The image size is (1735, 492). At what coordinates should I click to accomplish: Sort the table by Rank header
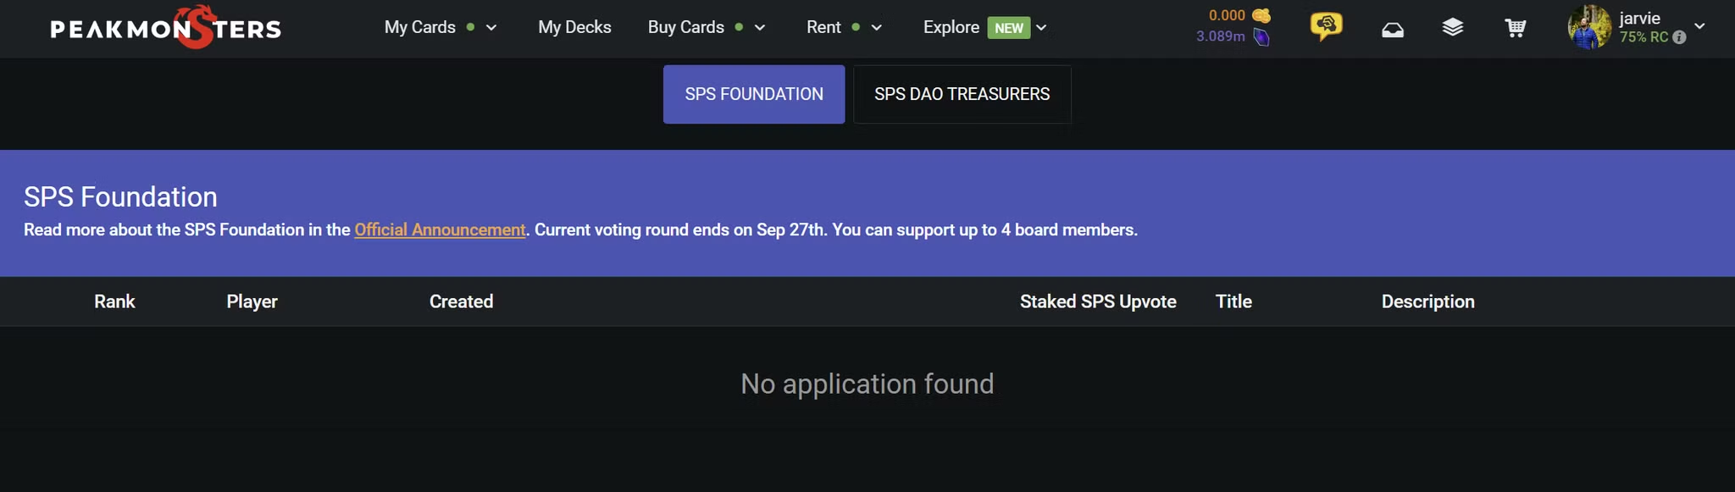(114, 301)
